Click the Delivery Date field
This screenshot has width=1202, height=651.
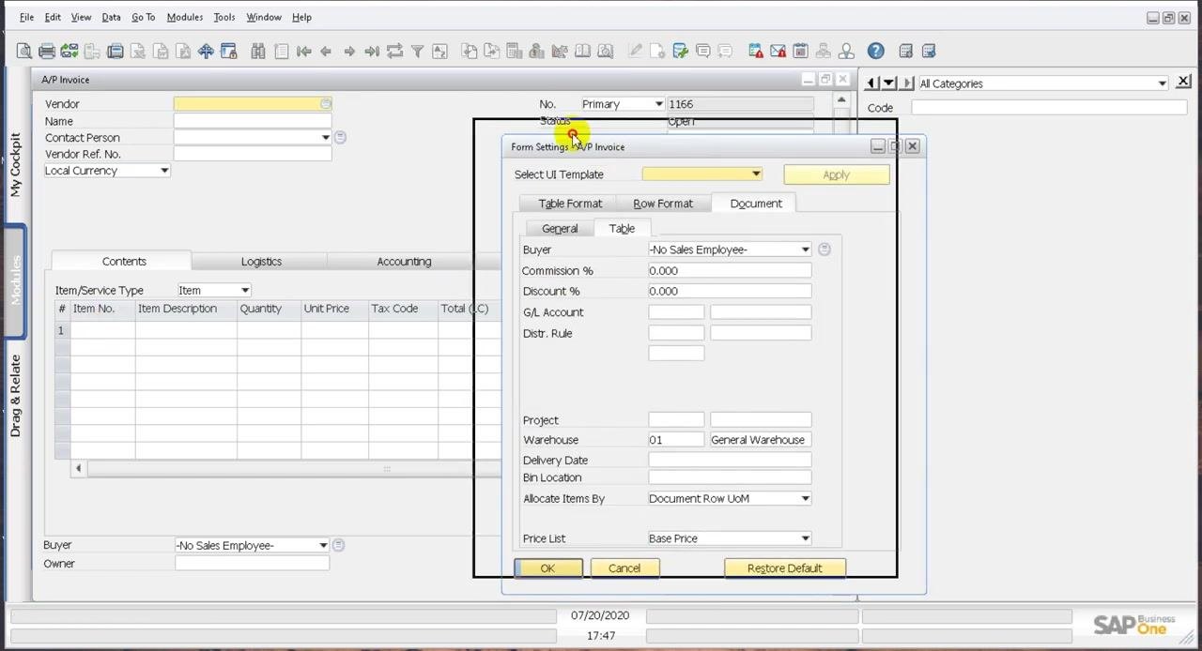click(x=730, y=461)
